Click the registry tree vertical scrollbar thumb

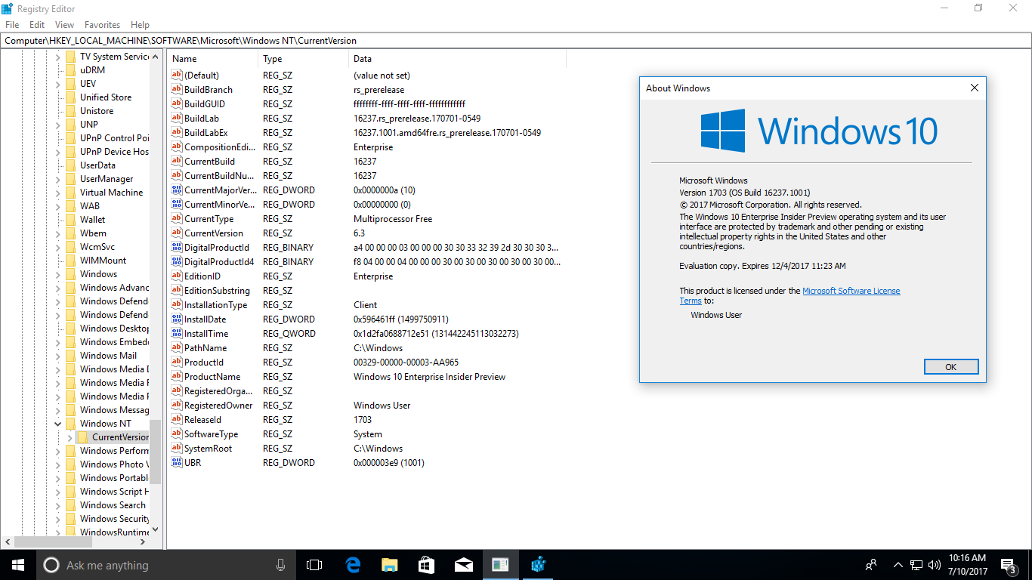[155, 452]
